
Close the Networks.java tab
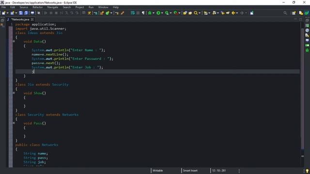tap(32, 19)
